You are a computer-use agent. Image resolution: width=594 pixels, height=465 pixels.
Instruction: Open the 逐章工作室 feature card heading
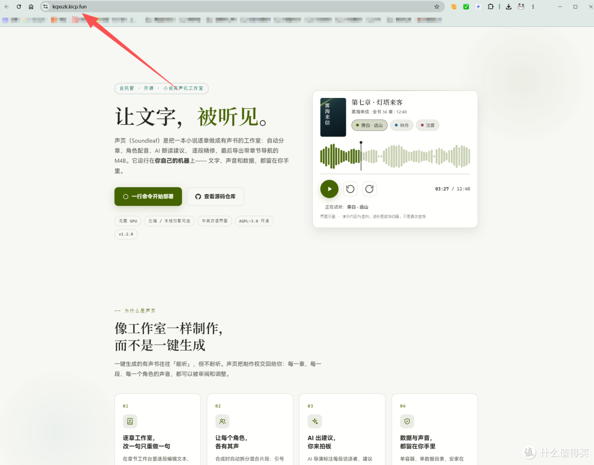pyautogui.click(x=146, y=442)
